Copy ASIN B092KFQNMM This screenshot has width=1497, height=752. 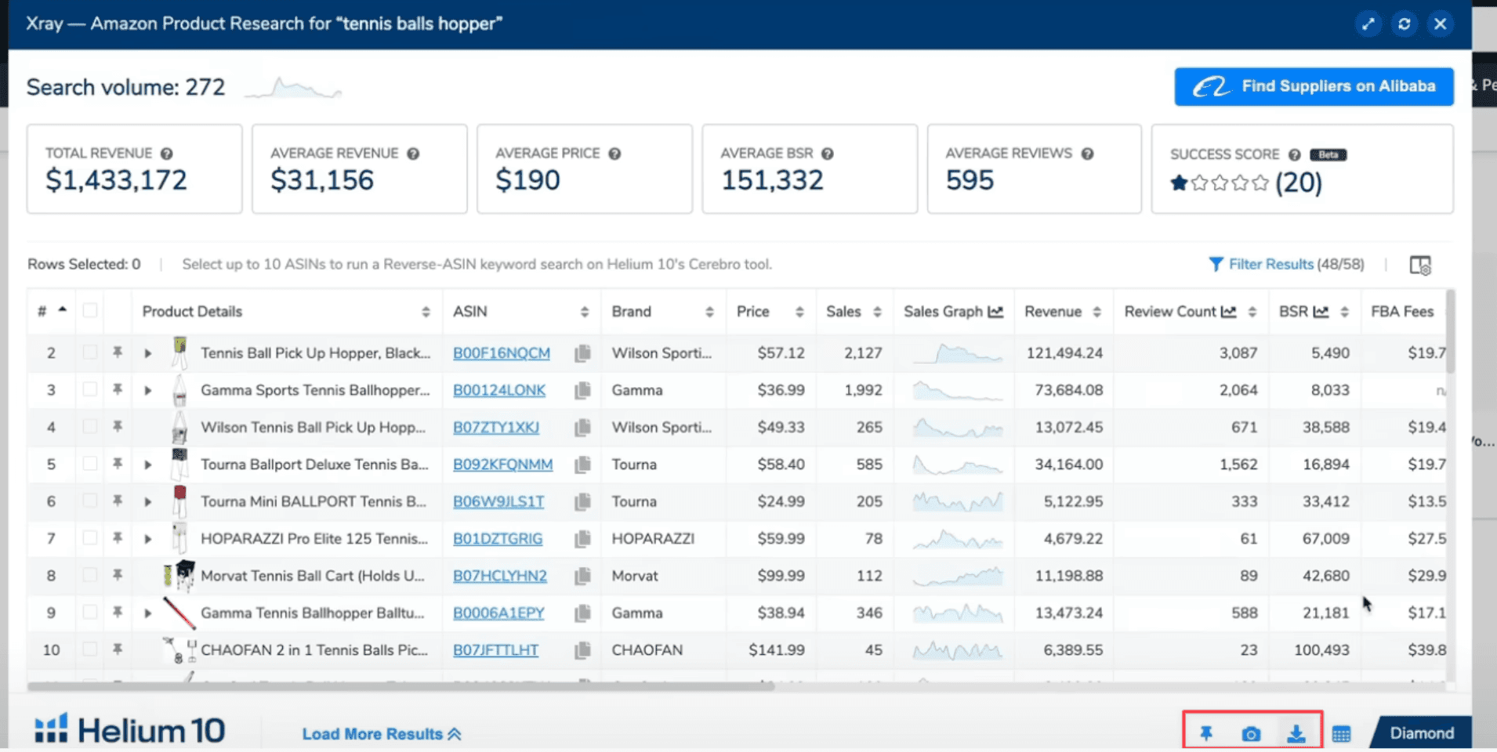(582, 465)
